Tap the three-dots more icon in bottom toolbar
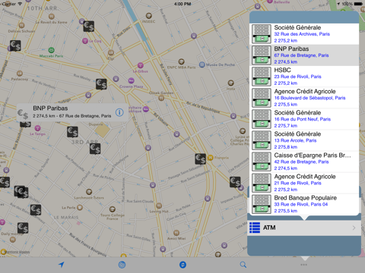Screen dimensions: 365x273 [304, 265]
